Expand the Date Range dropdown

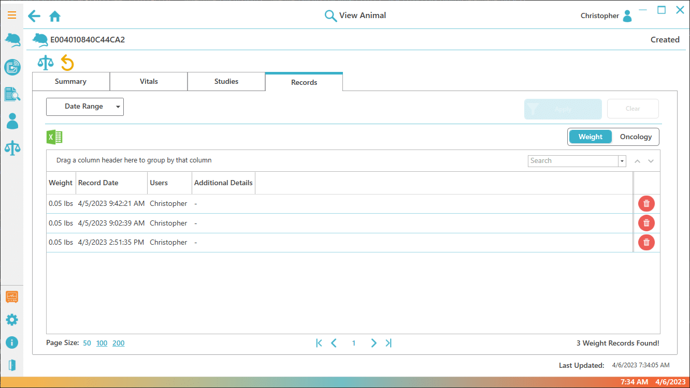tap(85, 107)
